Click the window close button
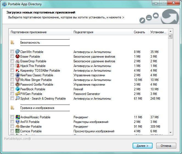Image resolution: width=182 pixels, height=154 pixels. [x=174, y=3]
